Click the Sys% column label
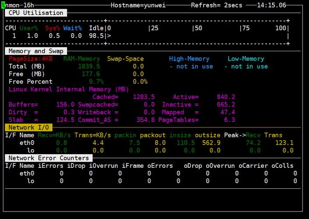The height and width of the screenshot is (219, 309). [53, 28]
